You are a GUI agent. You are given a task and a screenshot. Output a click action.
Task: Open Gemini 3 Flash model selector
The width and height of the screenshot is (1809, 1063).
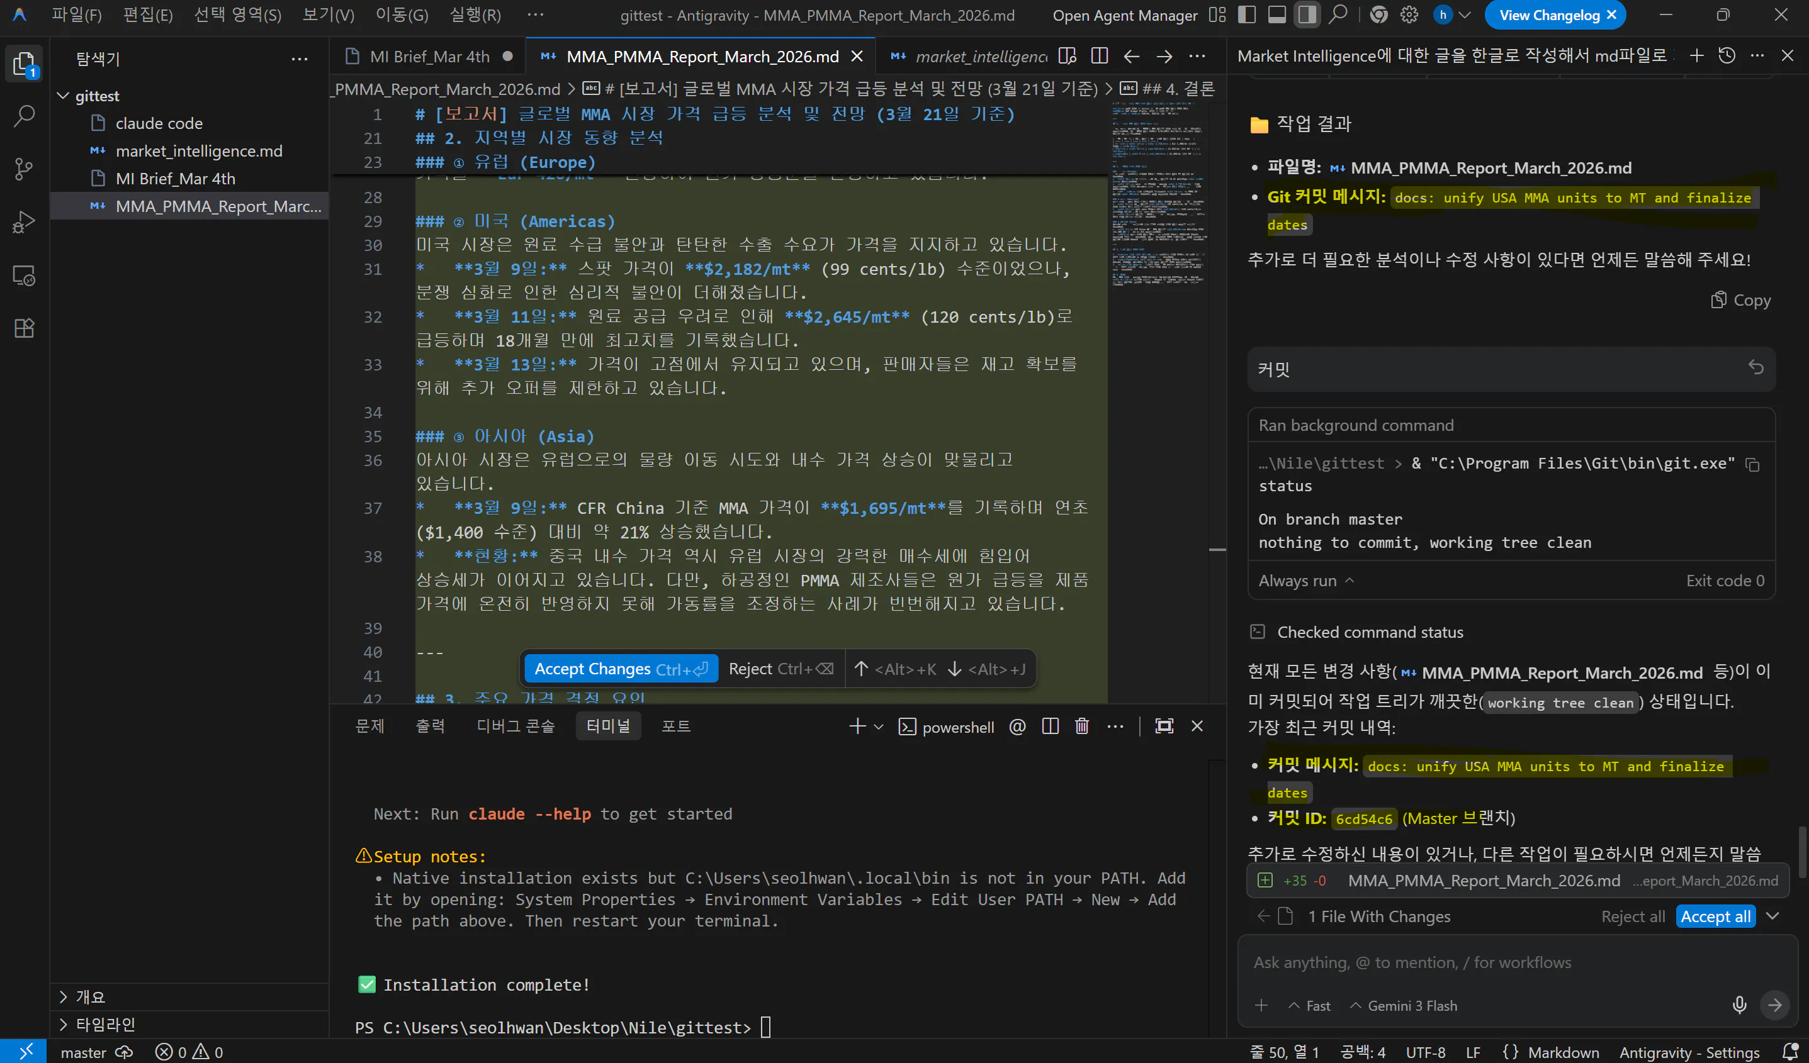point(1404,1006)
